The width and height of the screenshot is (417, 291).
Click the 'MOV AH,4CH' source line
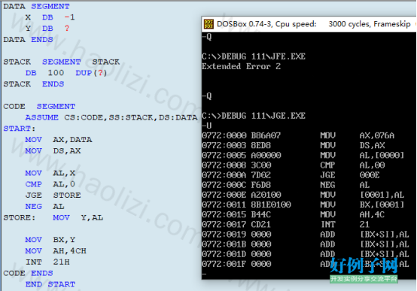pyautogui.click(x=56, y=251)
